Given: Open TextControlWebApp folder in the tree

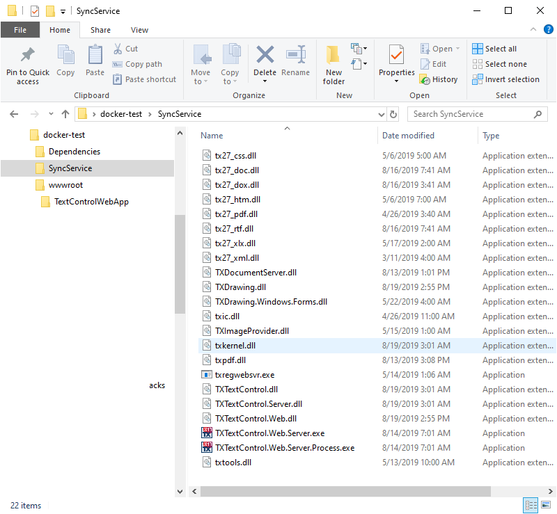Looking at the screenshot, I should click(91, 202).
